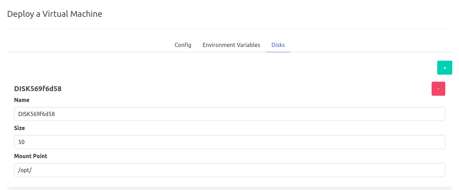The width and height of the screenshot is (459, 190).
Task: Switch to the Config tab
Action: (x=183, y=45)
